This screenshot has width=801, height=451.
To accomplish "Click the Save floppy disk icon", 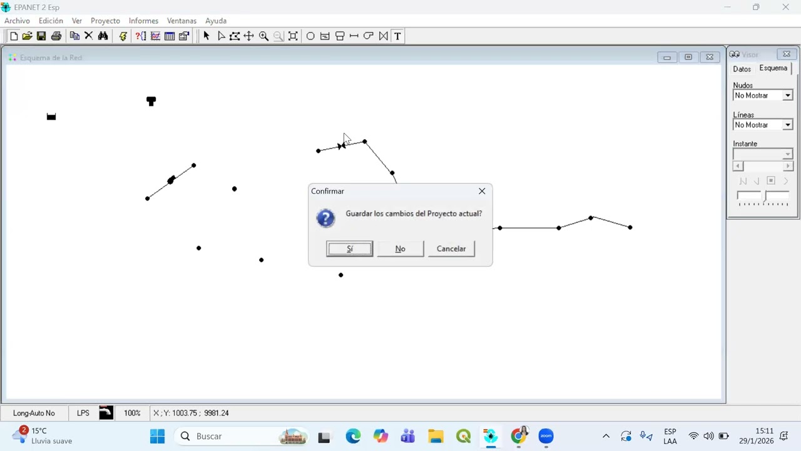I will 41,36.
